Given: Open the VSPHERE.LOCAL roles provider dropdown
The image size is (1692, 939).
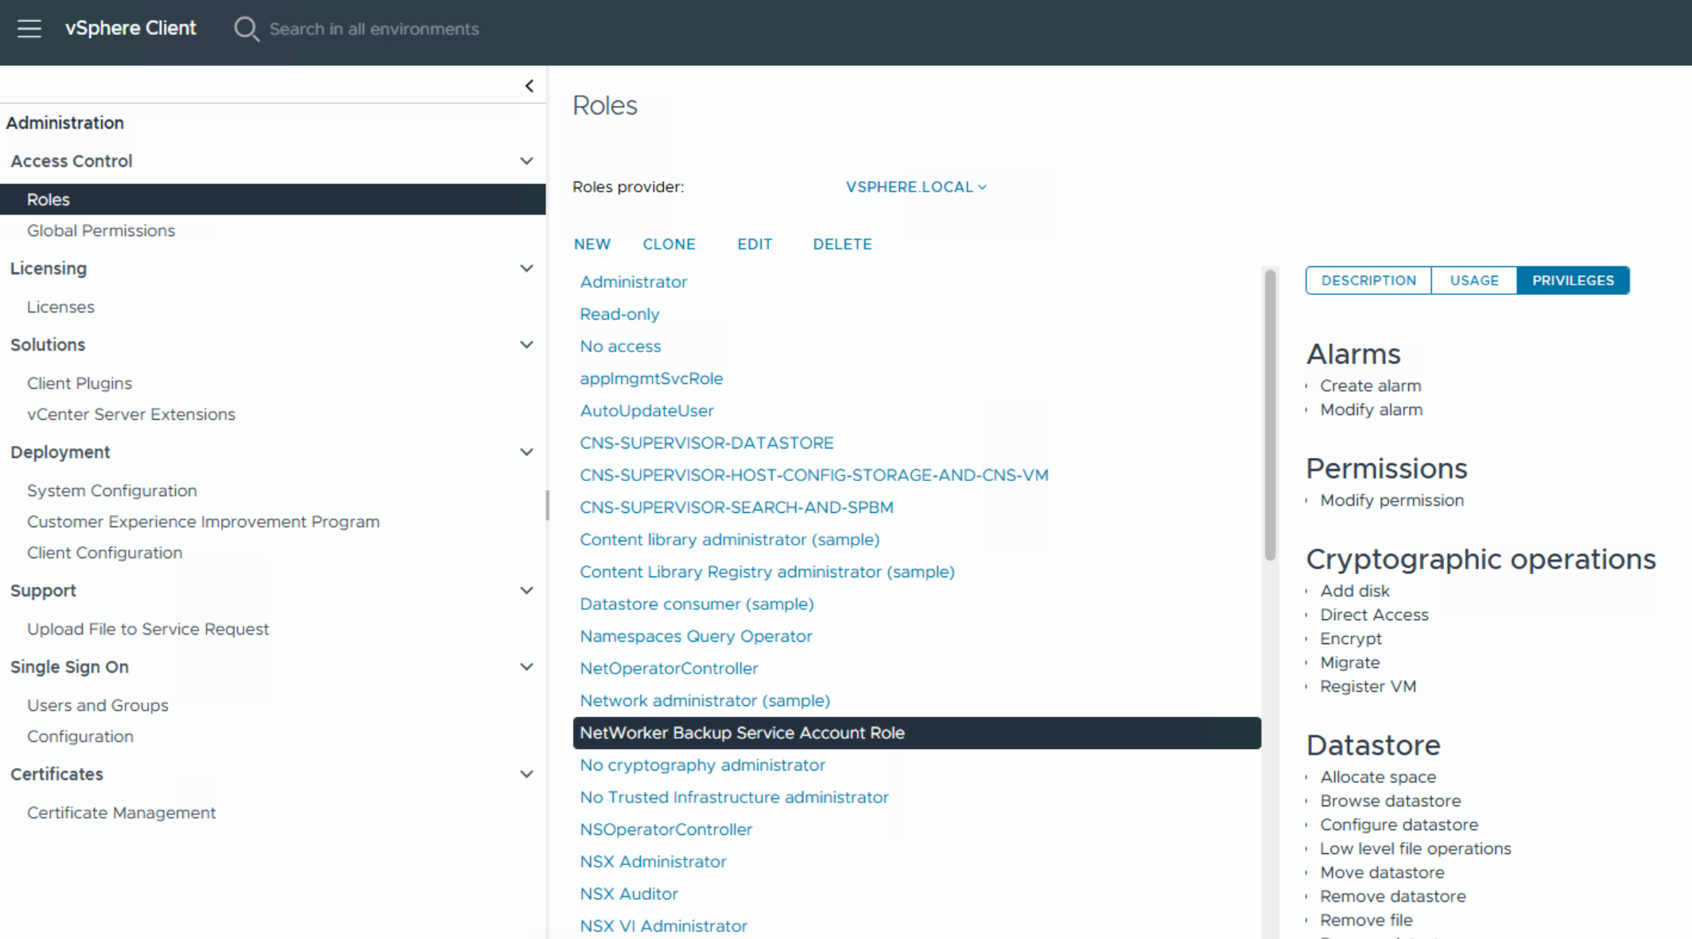Looking at the screenshot, I should (915, 187).
